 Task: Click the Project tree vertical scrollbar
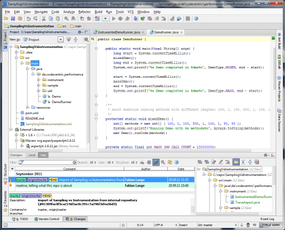(88, 94)
